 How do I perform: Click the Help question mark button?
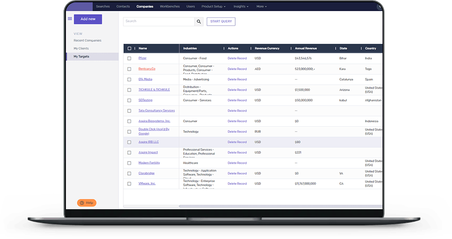(x=87, y=203)
